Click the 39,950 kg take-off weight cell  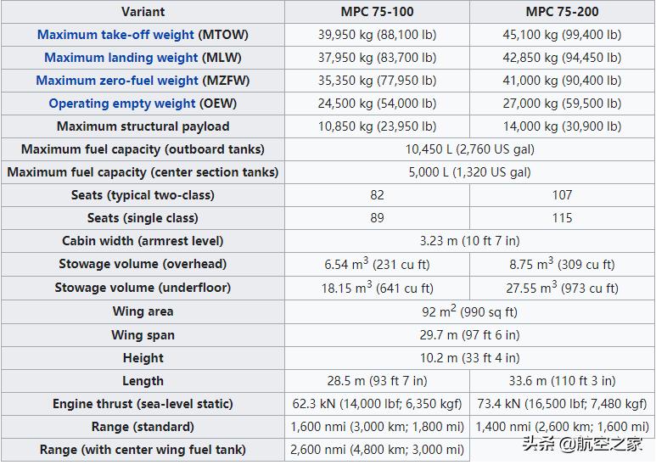point(377,35)
